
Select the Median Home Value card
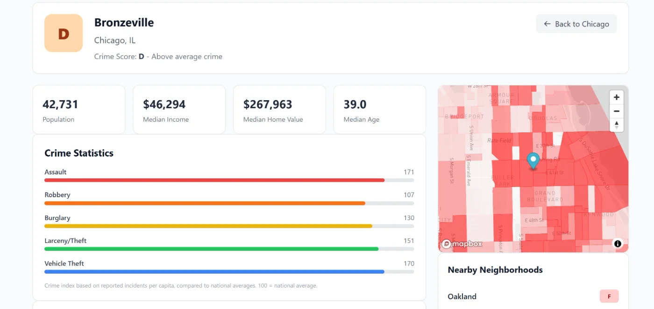[279, 110]
